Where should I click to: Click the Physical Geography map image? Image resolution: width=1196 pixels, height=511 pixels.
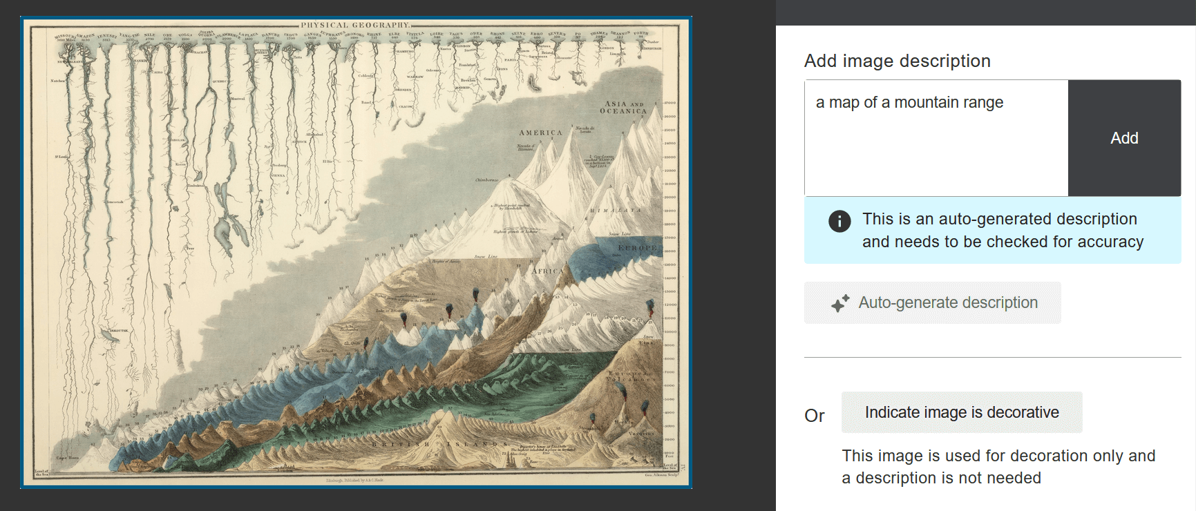[x=356, y=253]
